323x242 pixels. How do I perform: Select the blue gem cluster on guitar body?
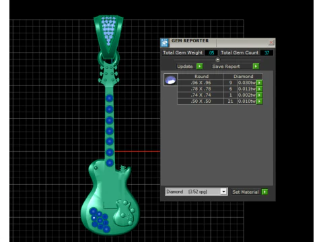point(100,220)
